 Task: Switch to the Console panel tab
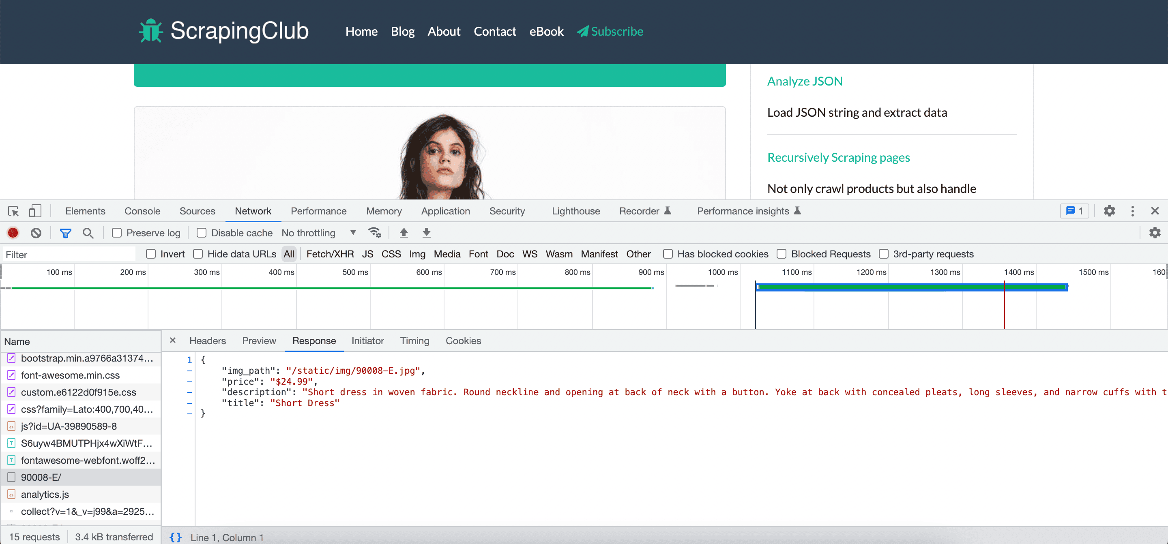142,211
